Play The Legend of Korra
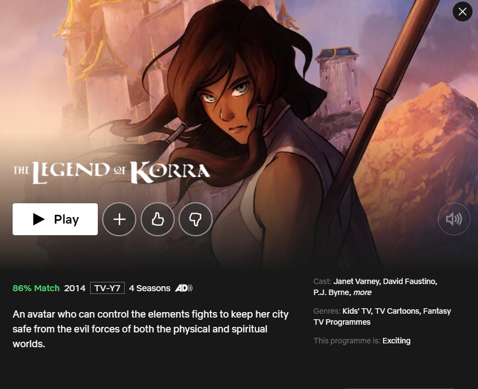The width and height of the screenshot is (478, 389). pyautogui.click(x=55, y=219)
